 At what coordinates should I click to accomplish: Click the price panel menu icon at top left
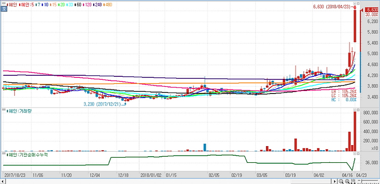[x=4, y=4]
